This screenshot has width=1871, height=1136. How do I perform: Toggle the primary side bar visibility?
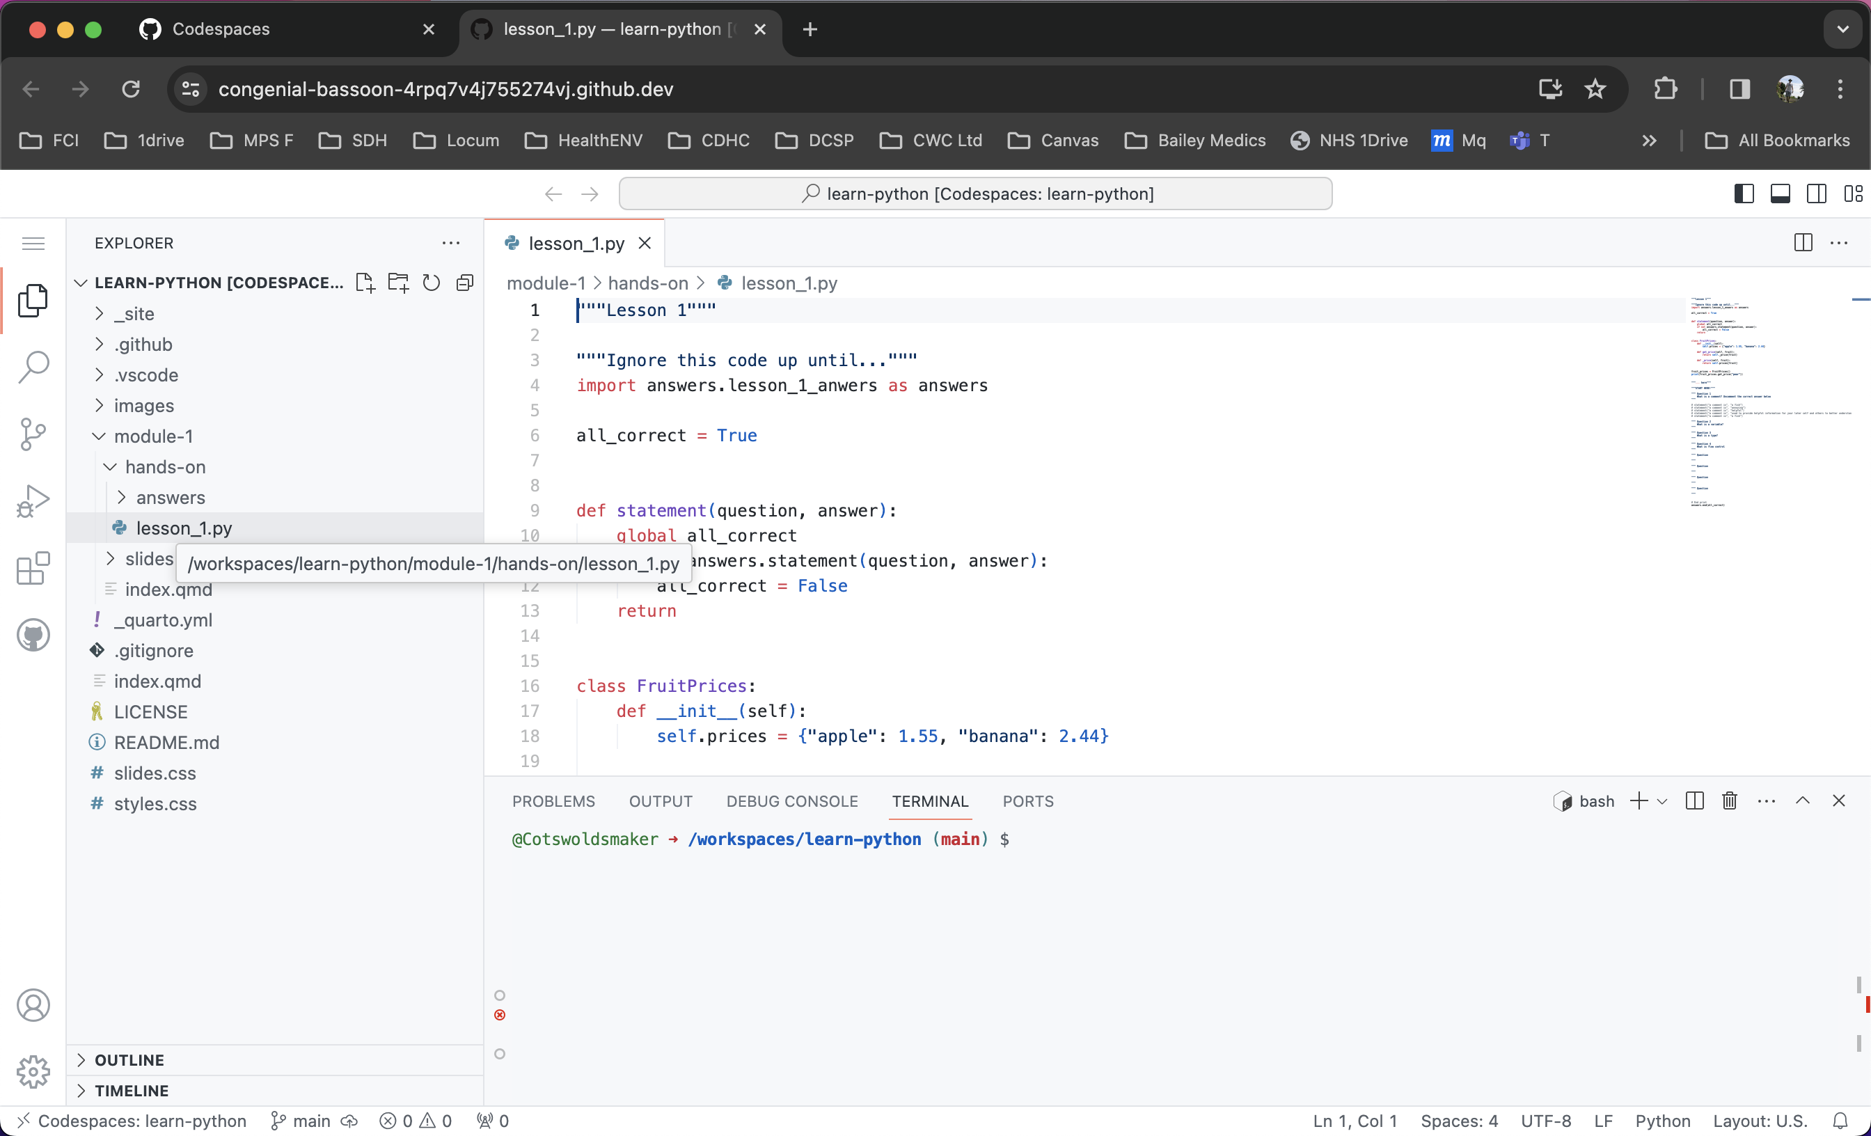pyautogui.click(x=1744, y=194)
